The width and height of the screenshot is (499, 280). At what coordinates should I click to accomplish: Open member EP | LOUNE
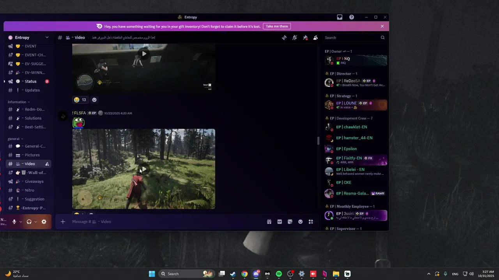(356, 105)
